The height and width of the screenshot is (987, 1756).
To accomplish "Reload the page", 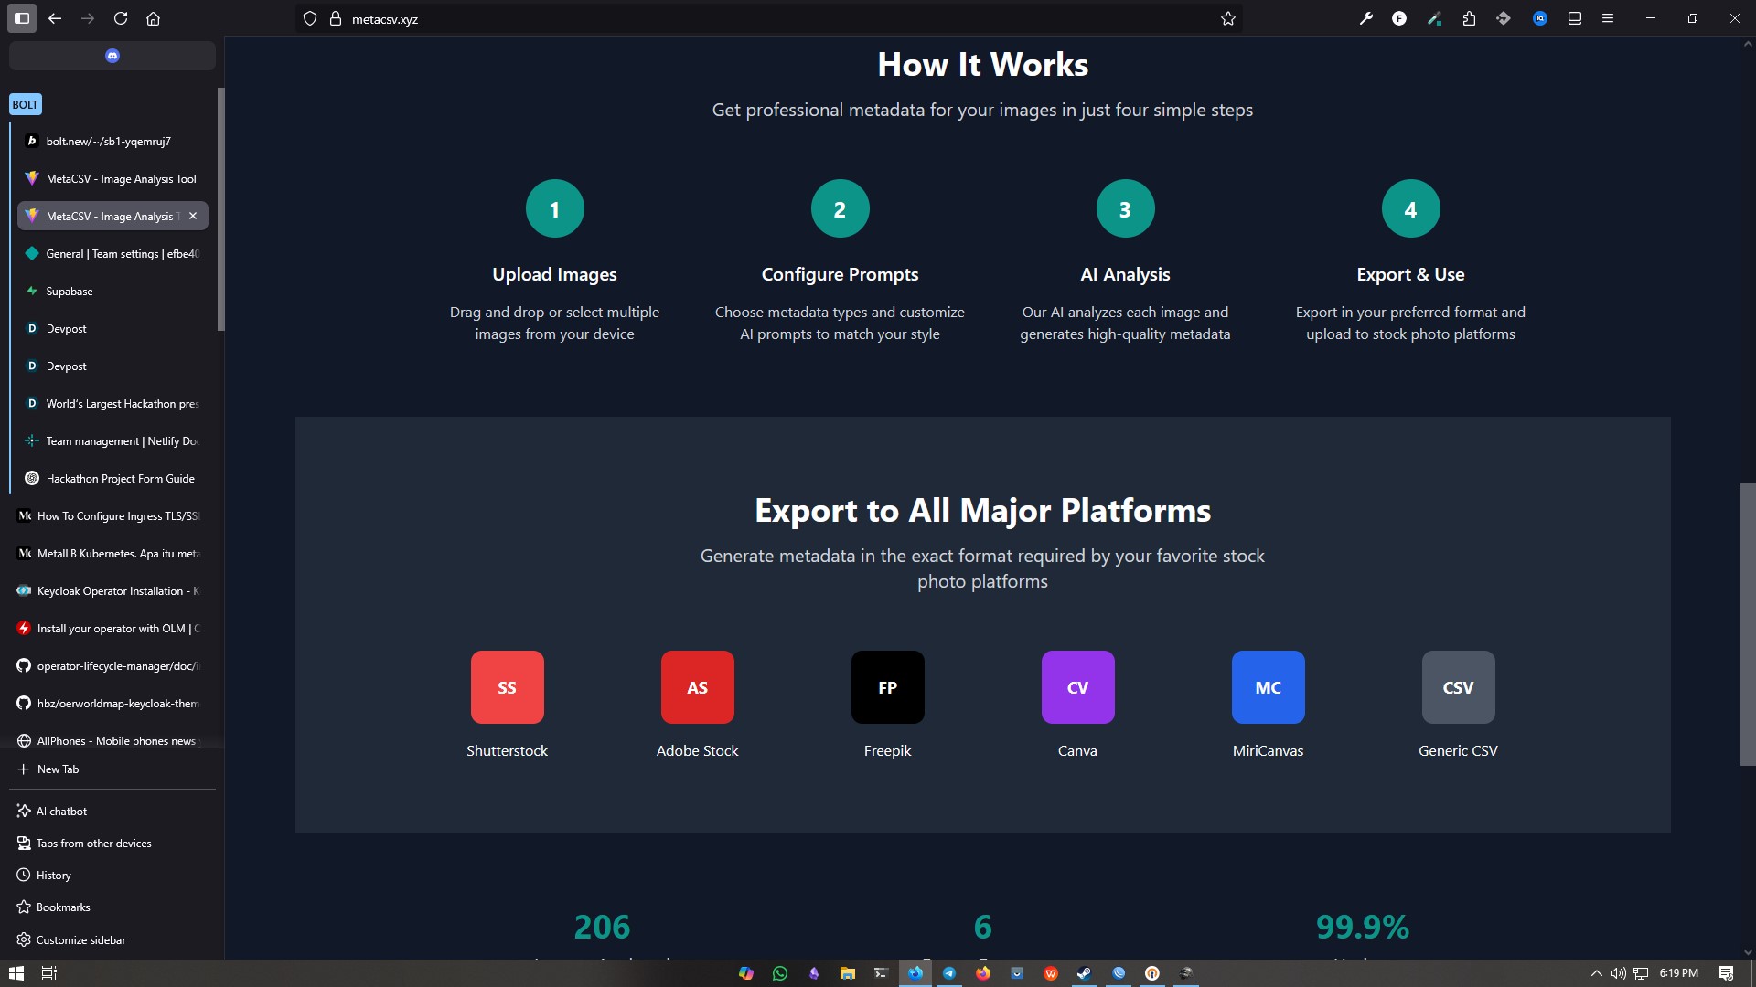I will tap(121, 18).
